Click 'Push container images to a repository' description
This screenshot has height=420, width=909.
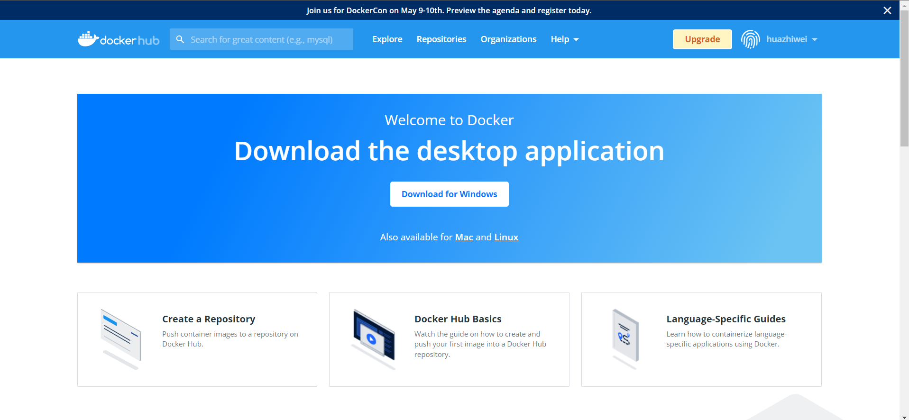tap(230, 339)
